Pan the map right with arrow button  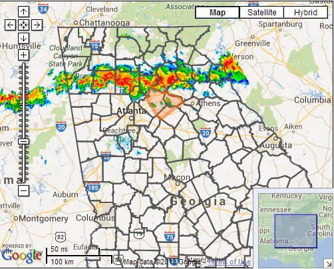point(37,25)
